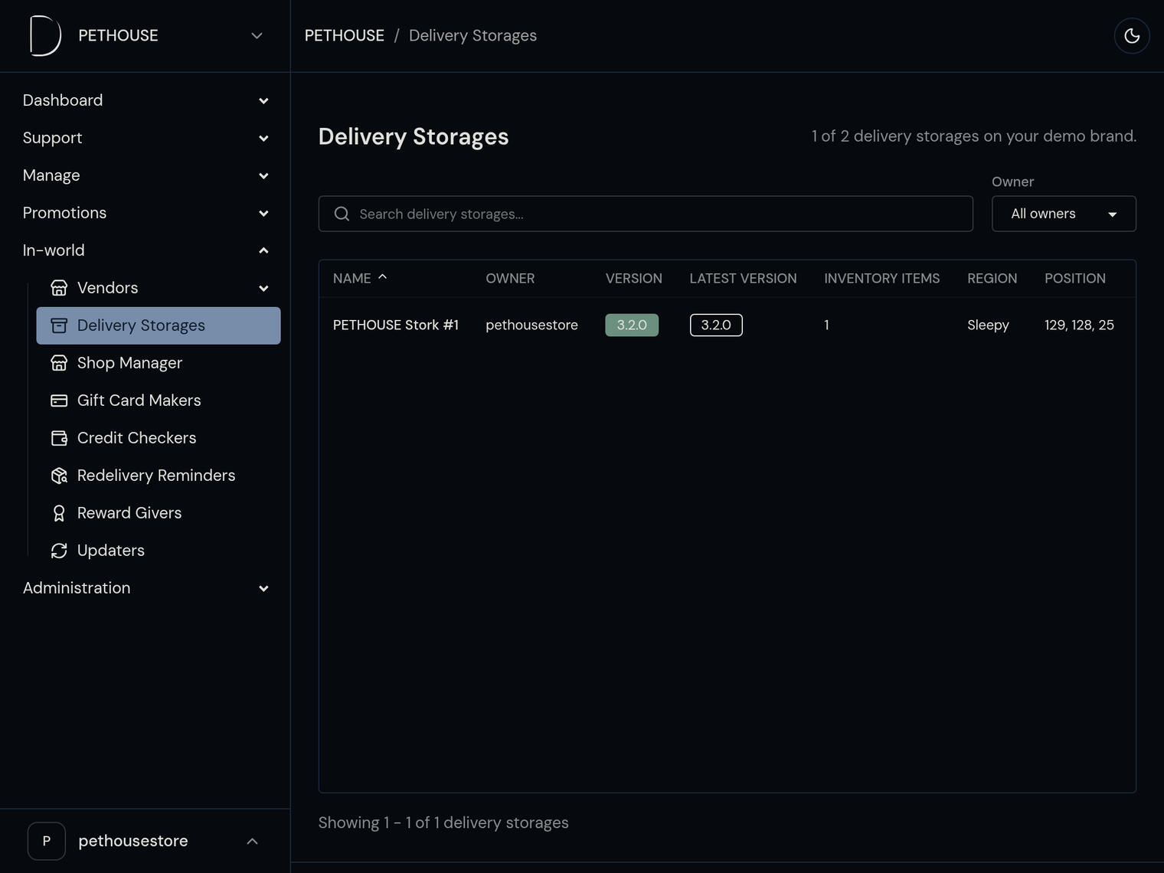This screenshot has width=1164, height=873.
Task: Open the All owners dropdown
Action: pos(1064,214)
